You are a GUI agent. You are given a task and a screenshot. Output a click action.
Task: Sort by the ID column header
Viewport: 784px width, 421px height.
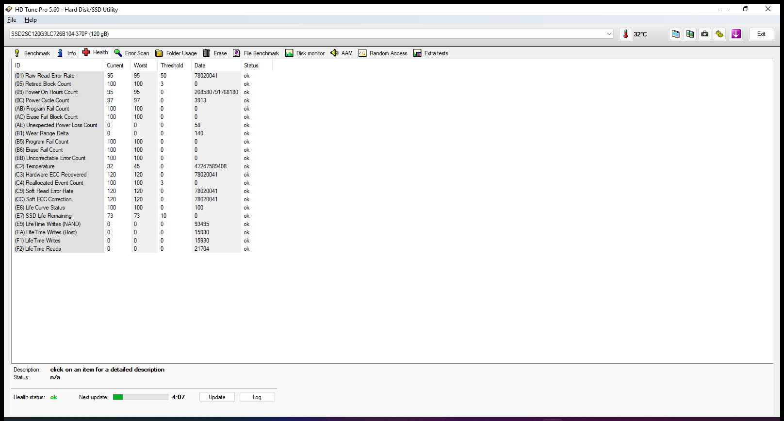pyautogui.click(x=58, y=65)
